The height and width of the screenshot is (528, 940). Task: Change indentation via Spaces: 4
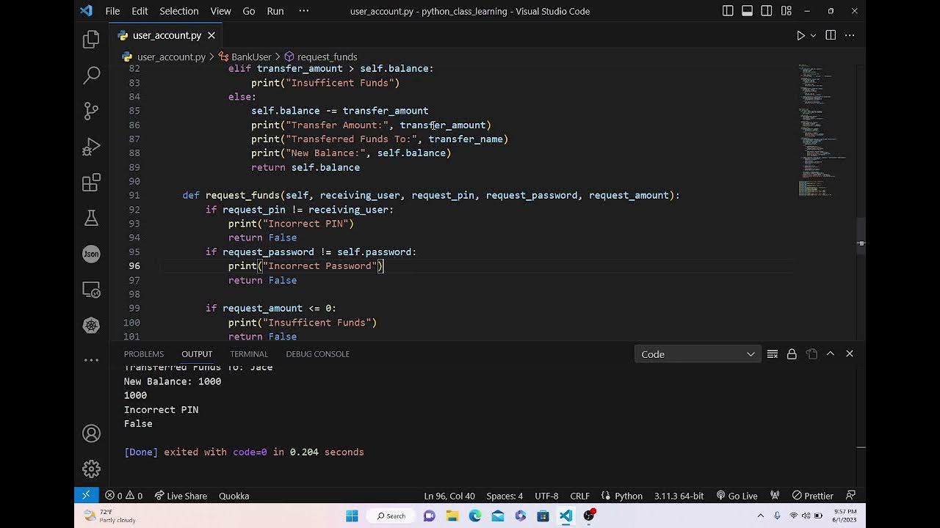tap(505, 496)
